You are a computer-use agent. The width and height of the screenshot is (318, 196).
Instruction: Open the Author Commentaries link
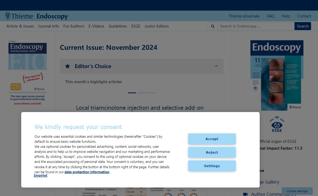point(273,194)
